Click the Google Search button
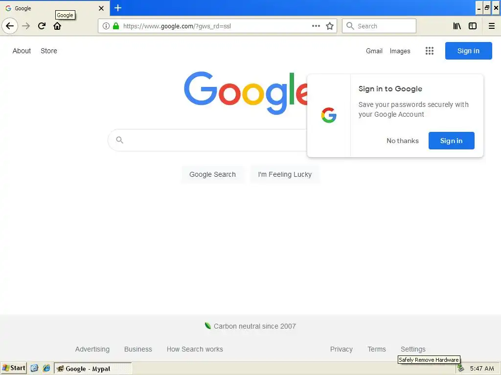The image size is (501, 375). (x=212, y=174)
